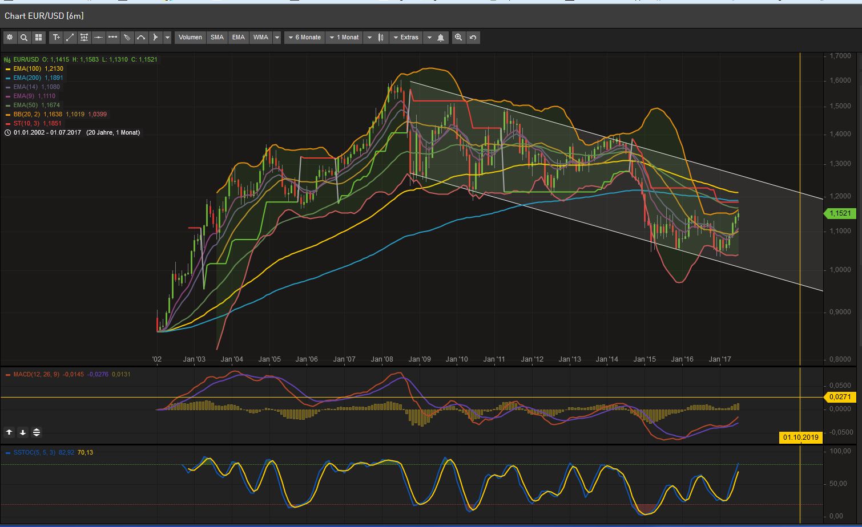Click the SMA button
862x527 pixels.
217,37
